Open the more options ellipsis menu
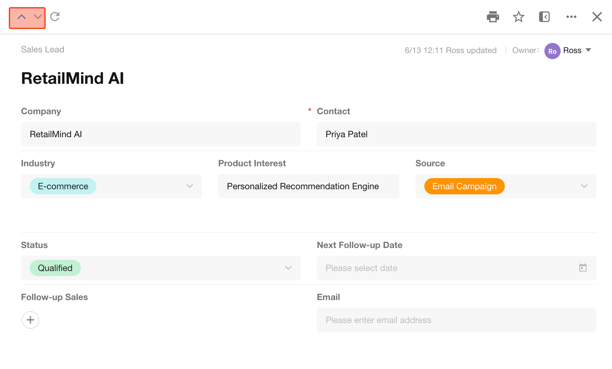Viewport: 612px width, 369px height. (x=571, y=17)
